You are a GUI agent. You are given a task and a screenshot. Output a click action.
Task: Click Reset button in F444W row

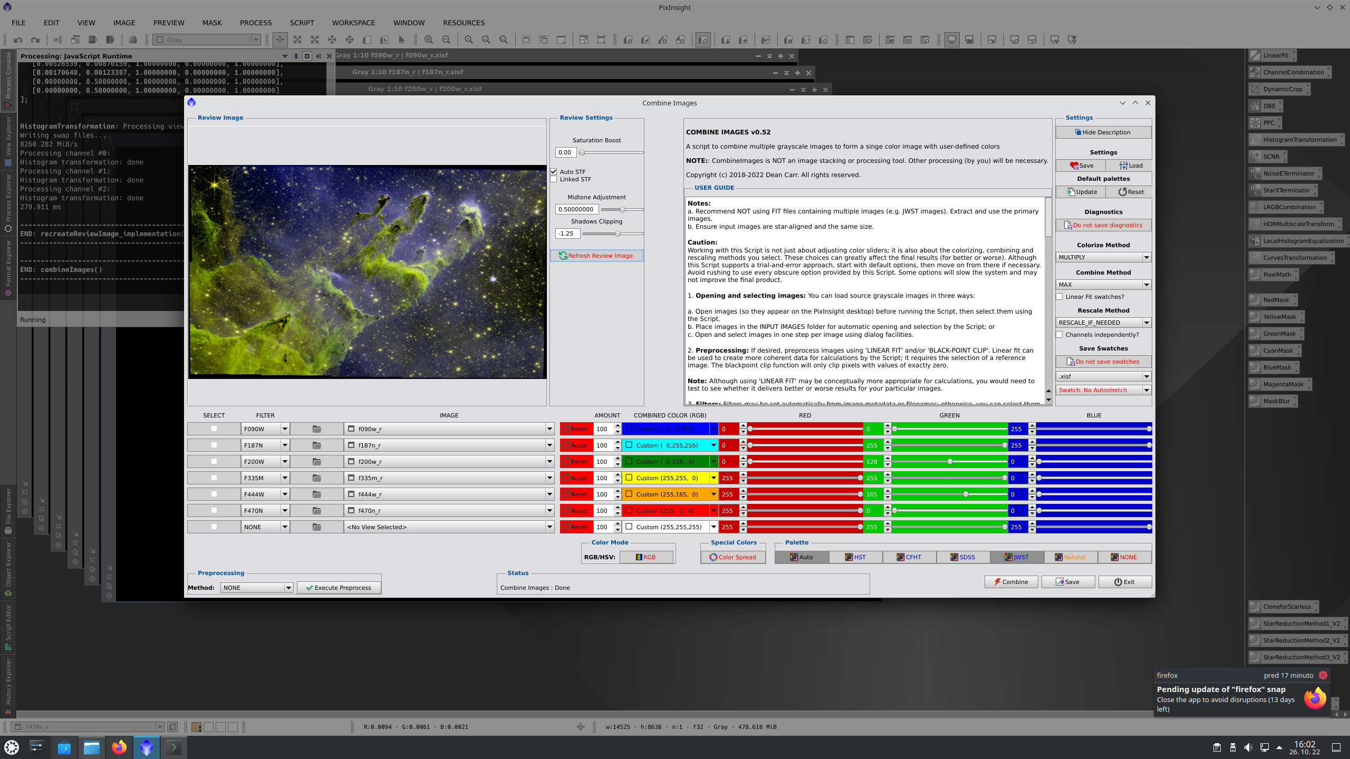coord(576,494)
